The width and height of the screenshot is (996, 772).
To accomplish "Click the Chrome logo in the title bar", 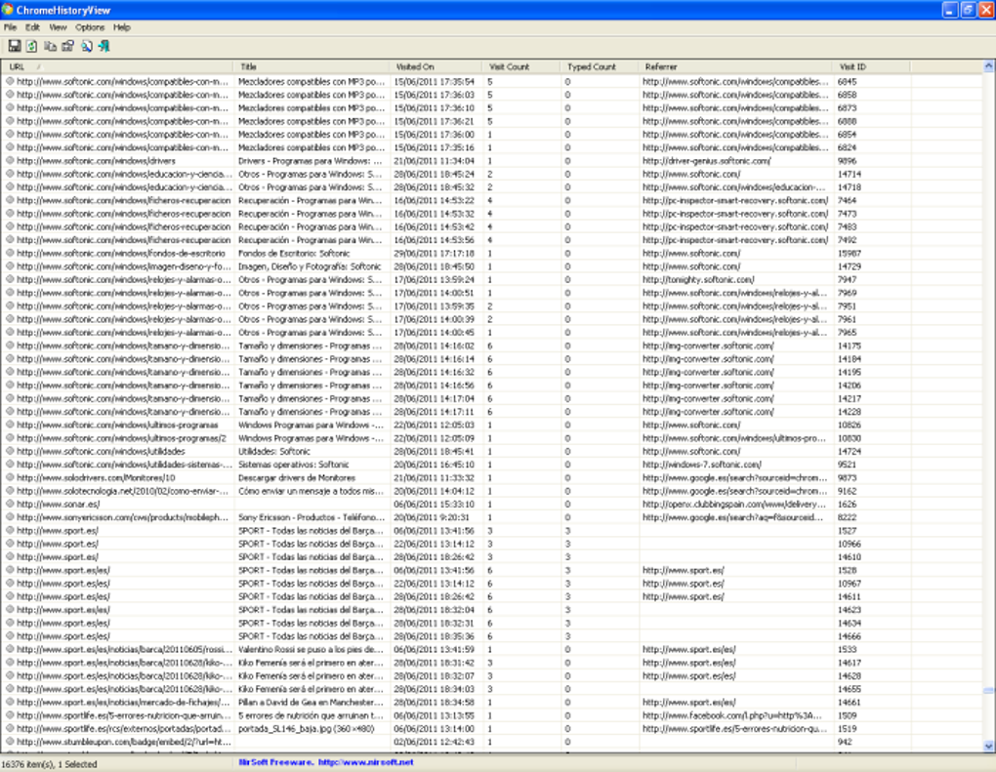I will [x=8, y=10].
